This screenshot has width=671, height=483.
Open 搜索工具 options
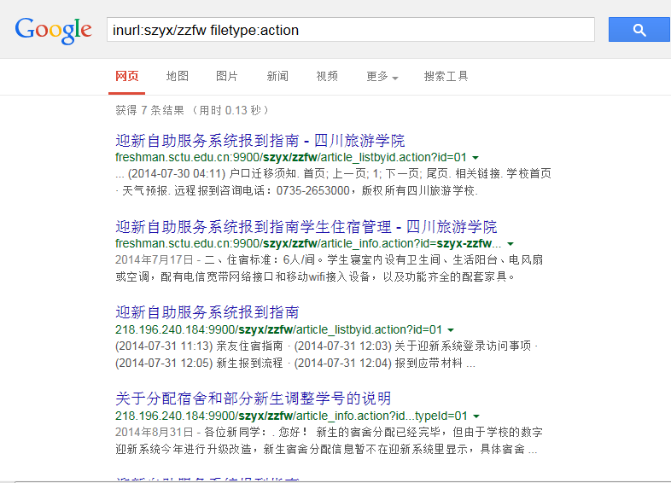pos(446,76)
